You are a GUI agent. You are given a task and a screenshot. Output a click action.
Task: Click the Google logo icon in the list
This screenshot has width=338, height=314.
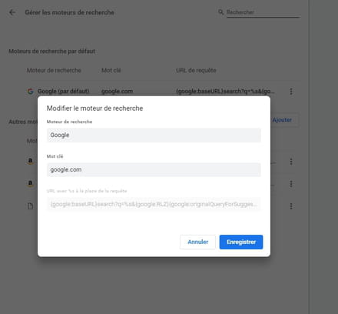click(31, 92)
